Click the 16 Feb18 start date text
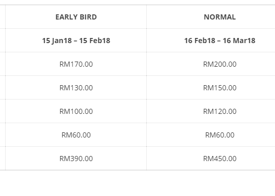Screen dimensions: 275x196 point(200,41)
